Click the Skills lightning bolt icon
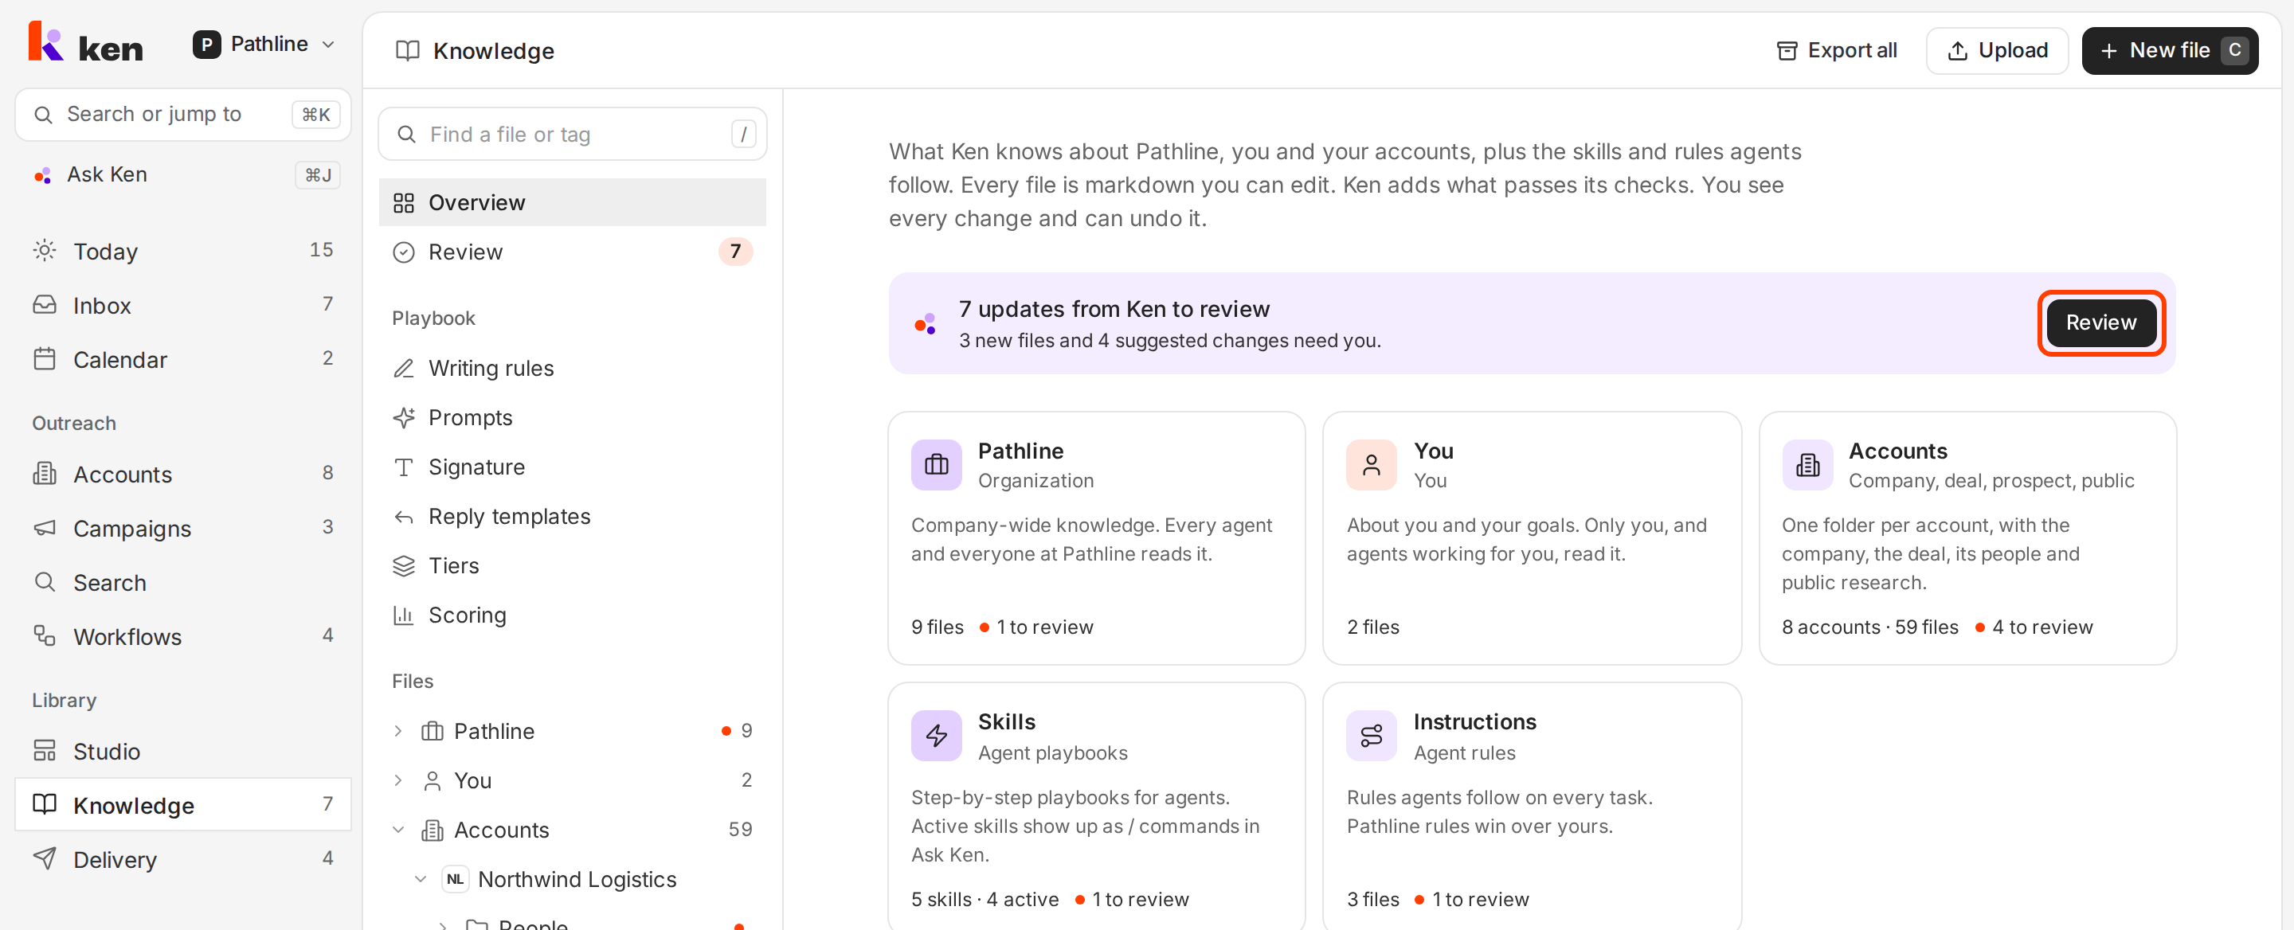The width and height of the screenshot is (2294, 930). (936, 735)
